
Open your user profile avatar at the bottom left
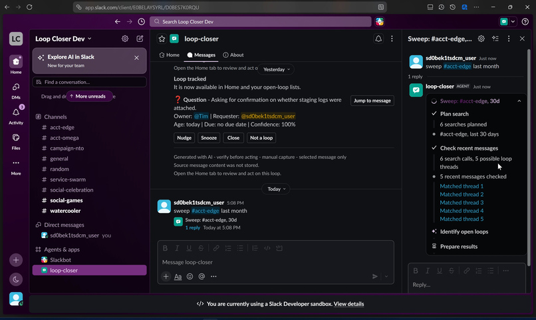coord(16,299)
